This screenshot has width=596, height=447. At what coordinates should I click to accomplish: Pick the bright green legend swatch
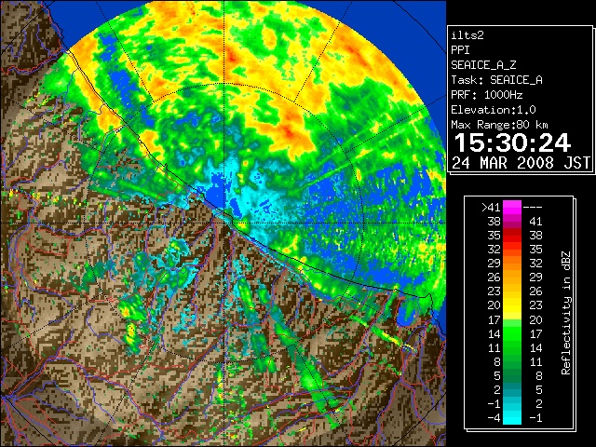(512, 333)
